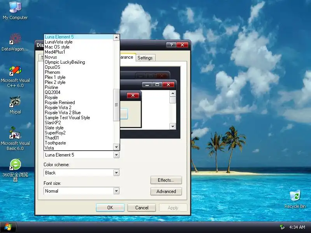311x233 pixels.
Task: Pick Plex 1 style entry
Action: pyautogui.click(x=79, y=77)
